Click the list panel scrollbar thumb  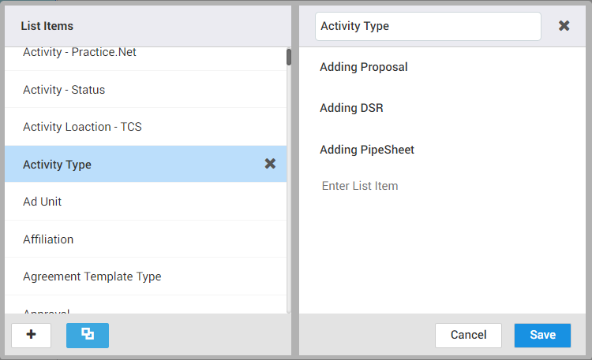pyautogui.click(x=289, y=57)
